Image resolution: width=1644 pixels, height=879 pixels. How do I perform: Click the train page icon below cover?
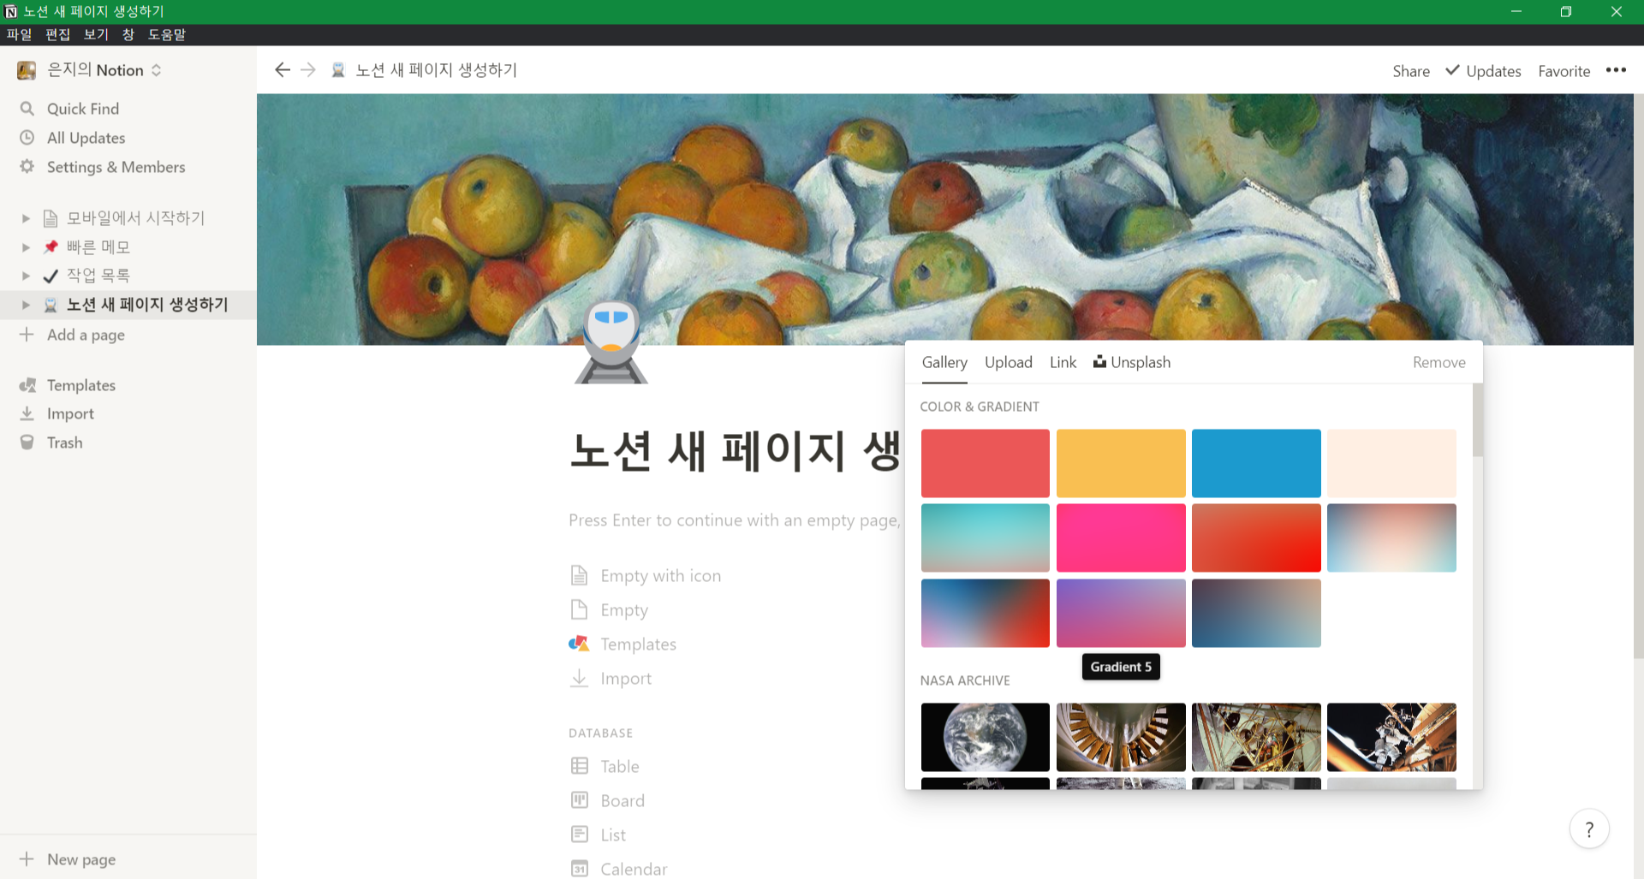(611, 342)
